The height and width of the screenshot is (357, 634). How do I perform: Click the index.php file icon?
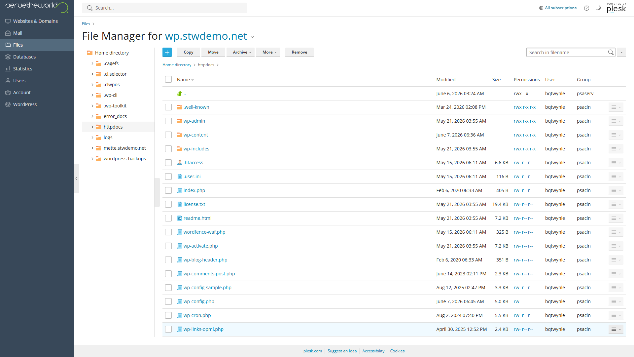(x=180, y=190)
